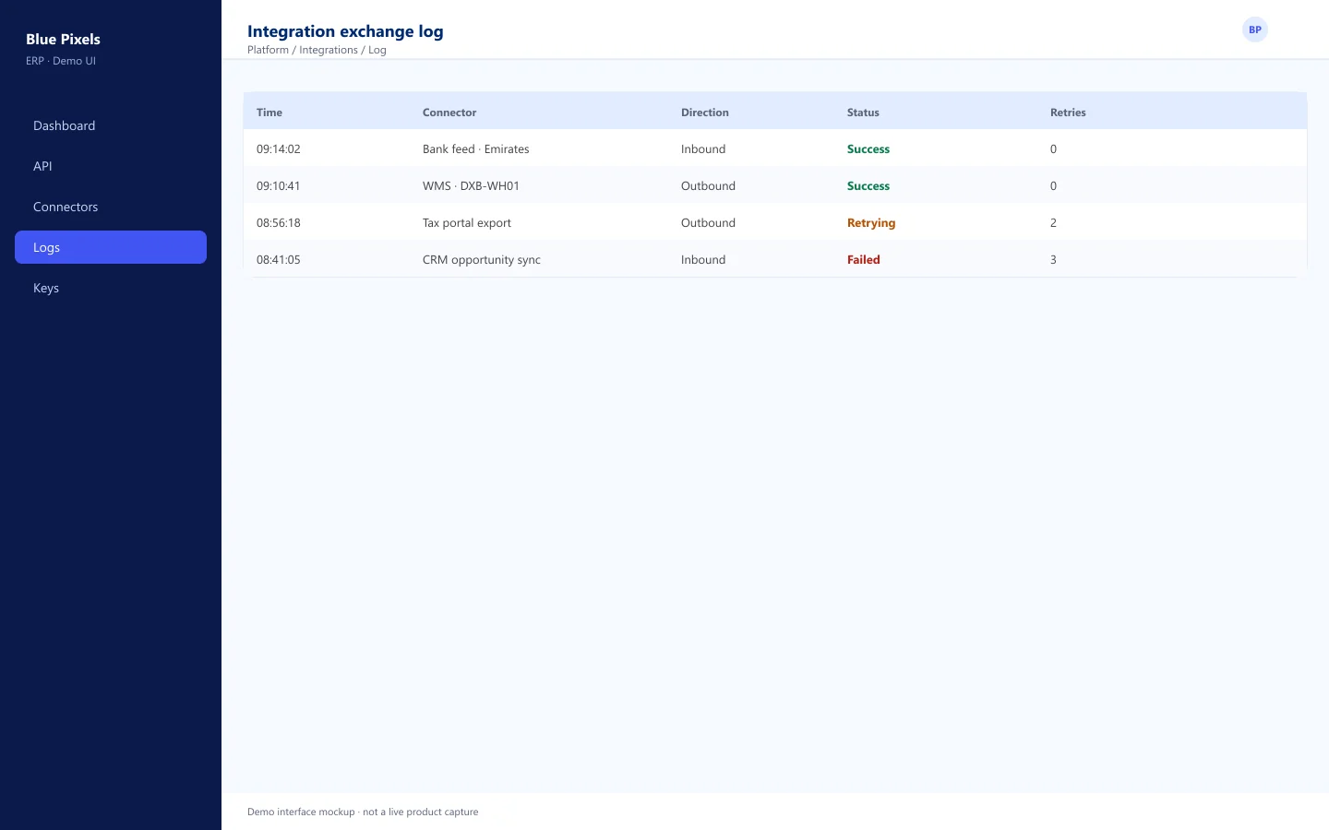Click the Blue Pixels brand title

63,39
